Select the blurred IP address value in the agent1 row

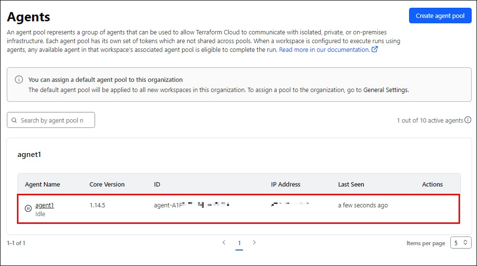tap(290, 204)
